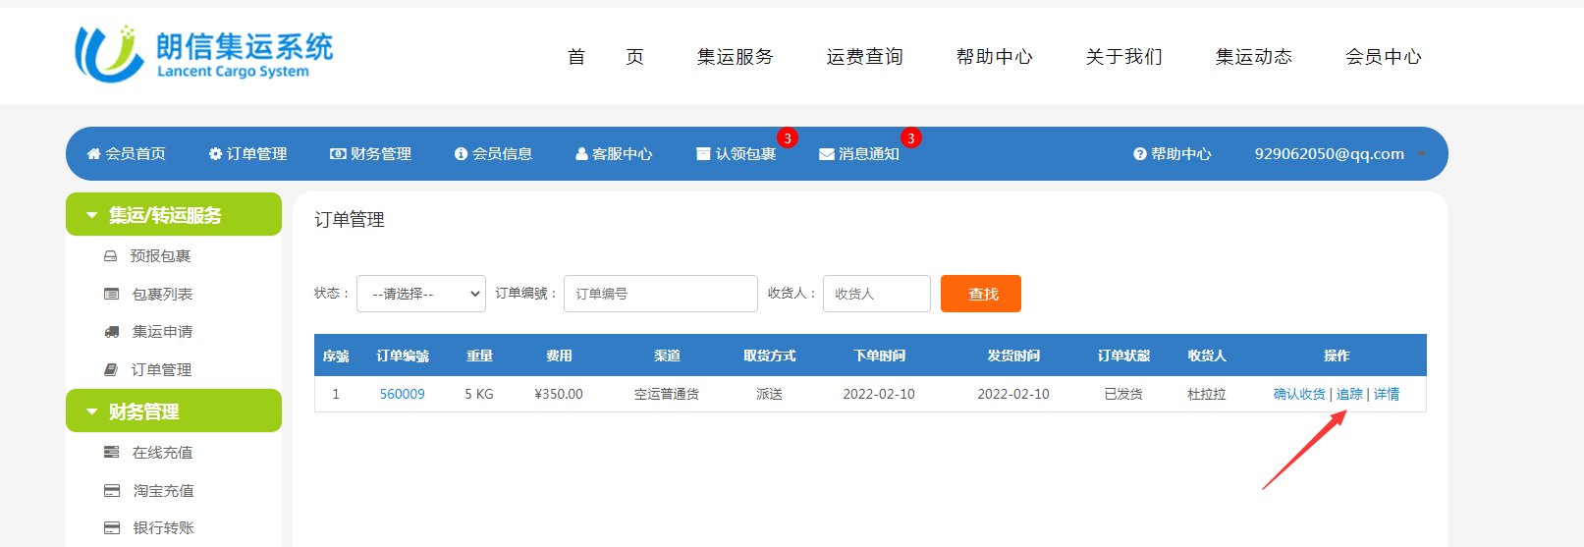Click the person icon beside 客服中心

tap(581, 154)
